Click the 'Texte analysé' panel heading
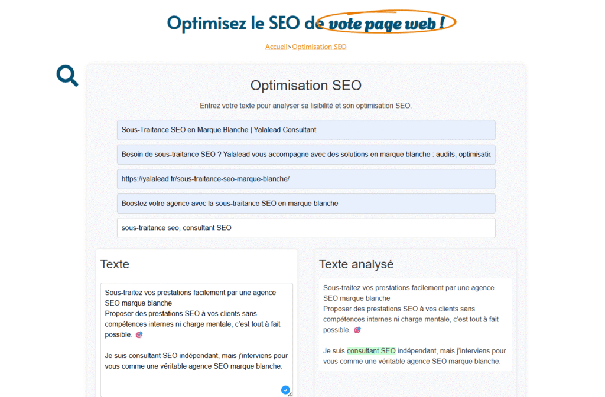The image size is (605, 397). (355, 264)
